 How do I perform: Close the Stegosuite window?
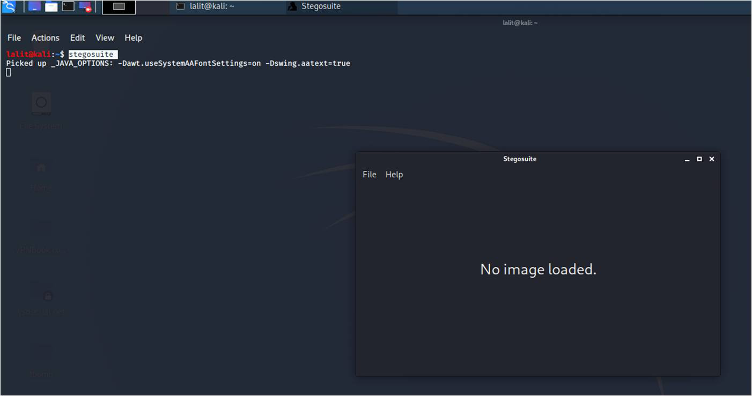(x=712, y=159)
